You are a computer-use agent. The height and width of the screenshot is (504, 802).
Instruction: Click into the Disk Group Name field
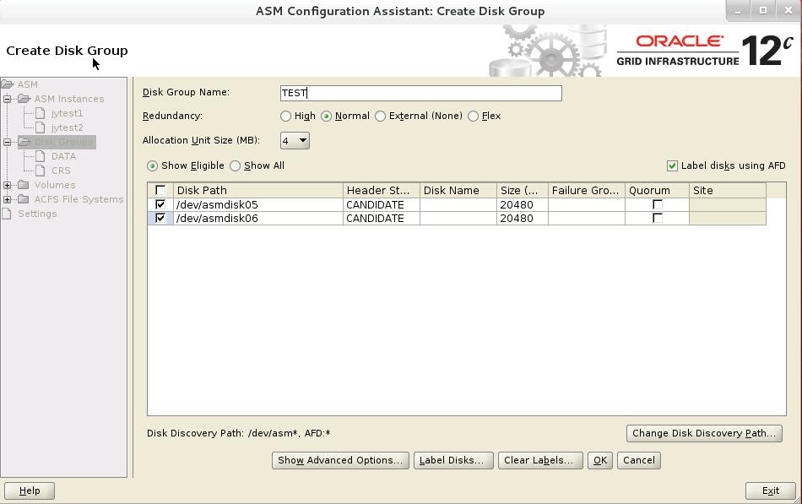(x=421, y=93)
